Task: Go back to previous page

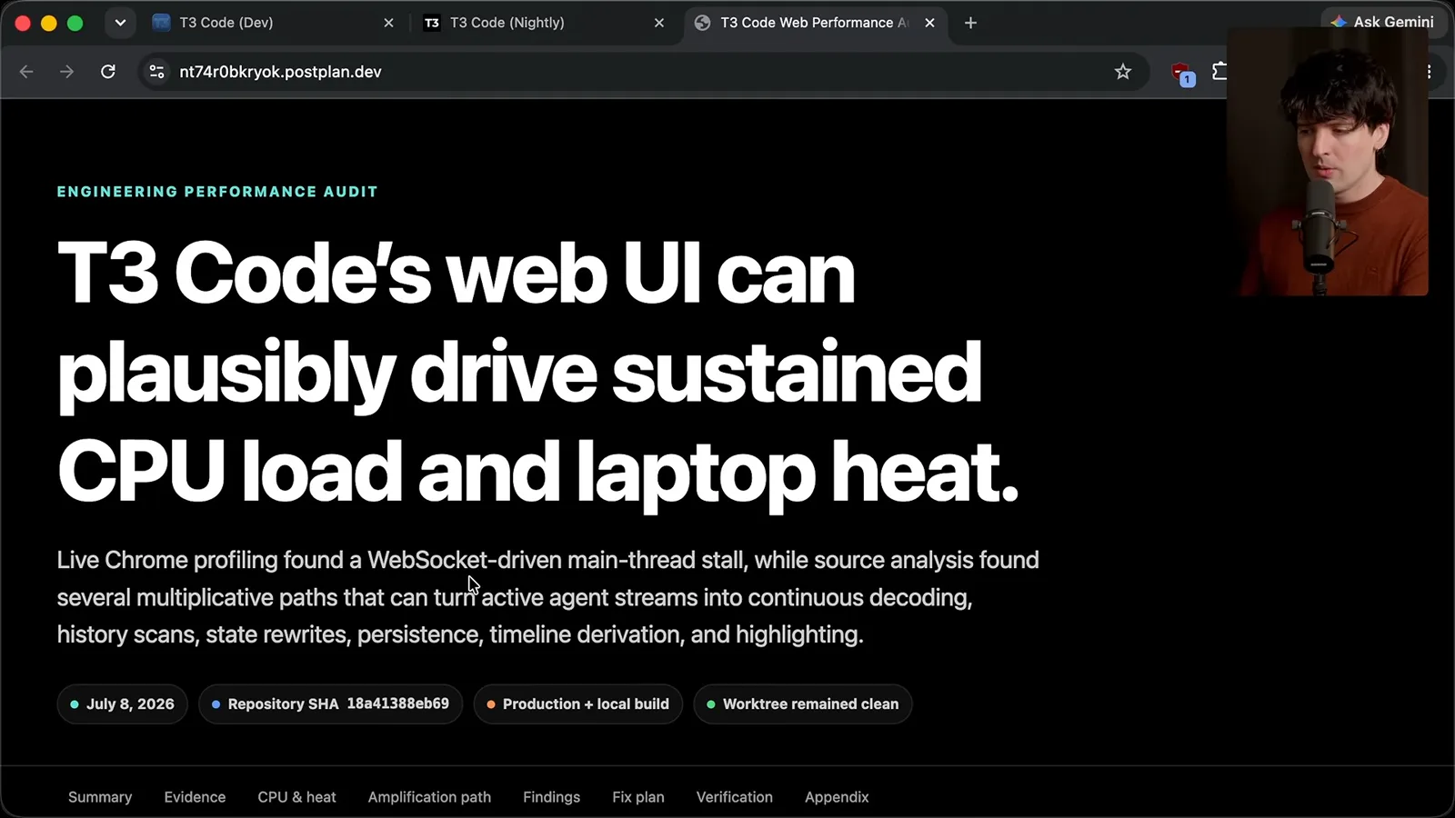Action: click(x=26, y=72)
